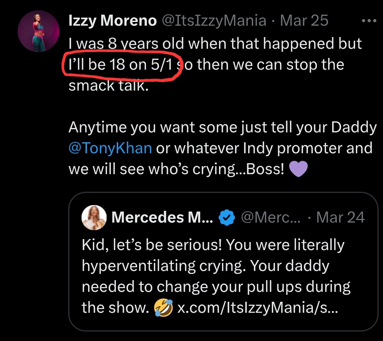
Task: Click the Izzy Moreno display name
Action: (113, 21)
